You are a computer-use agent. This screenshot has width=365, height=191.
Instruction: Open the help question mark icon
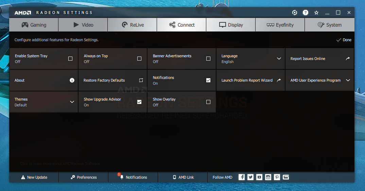click(306, 13)
